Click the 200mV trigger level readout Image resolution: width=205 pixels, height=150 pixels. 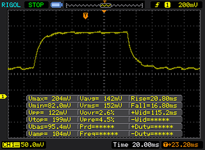(x=188, y=5)
